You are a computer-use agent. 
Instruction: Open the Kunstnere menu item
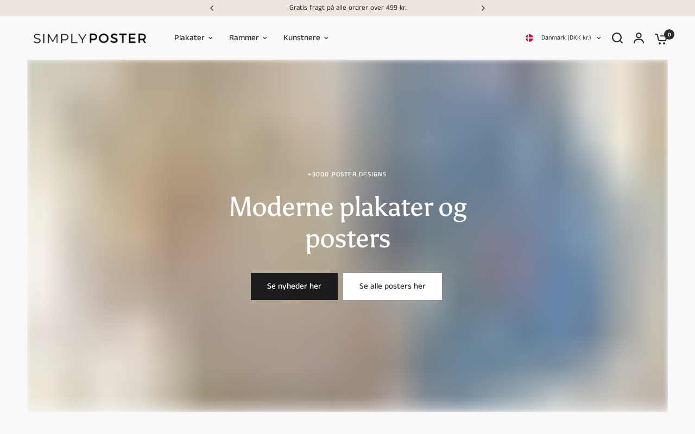pos(302,38)
